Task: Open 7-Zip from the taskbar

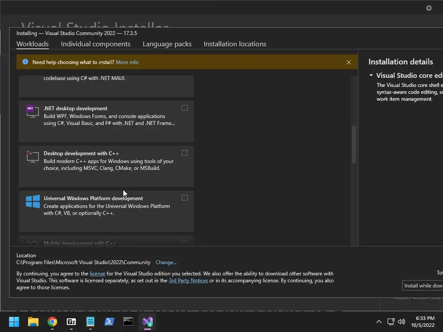Action: pyautogui.click(x=71, y=322)
